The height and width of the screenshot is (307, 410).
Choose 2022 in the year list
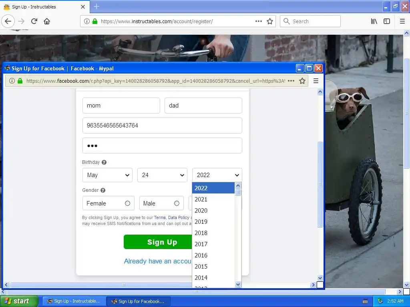(x=213, y=188)
